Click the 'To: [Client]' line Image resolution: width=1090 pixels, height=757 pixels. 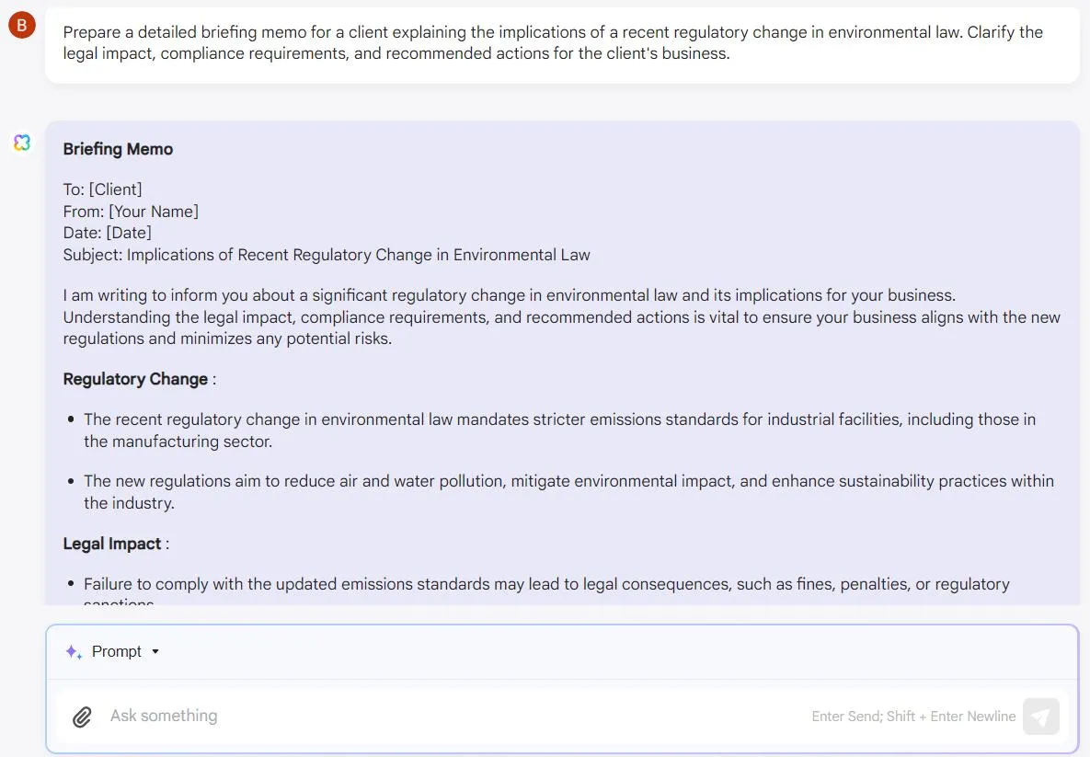tap(103, 189)
